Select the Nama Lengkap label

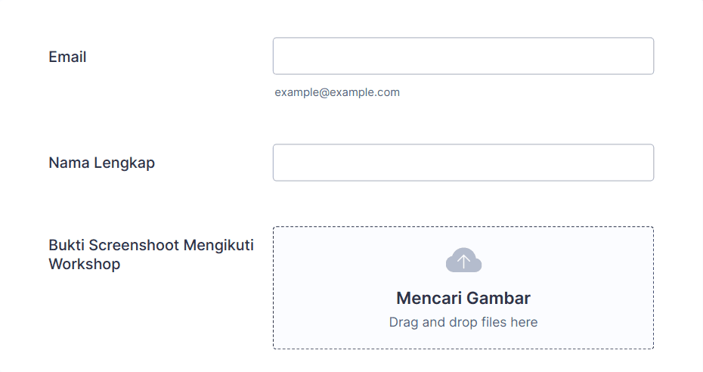(102, 163)
